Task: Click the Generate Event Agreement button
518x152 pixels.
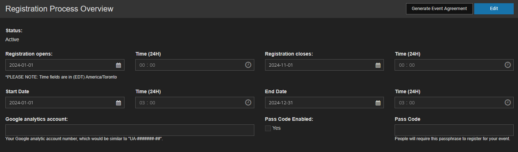Action: 439,9
